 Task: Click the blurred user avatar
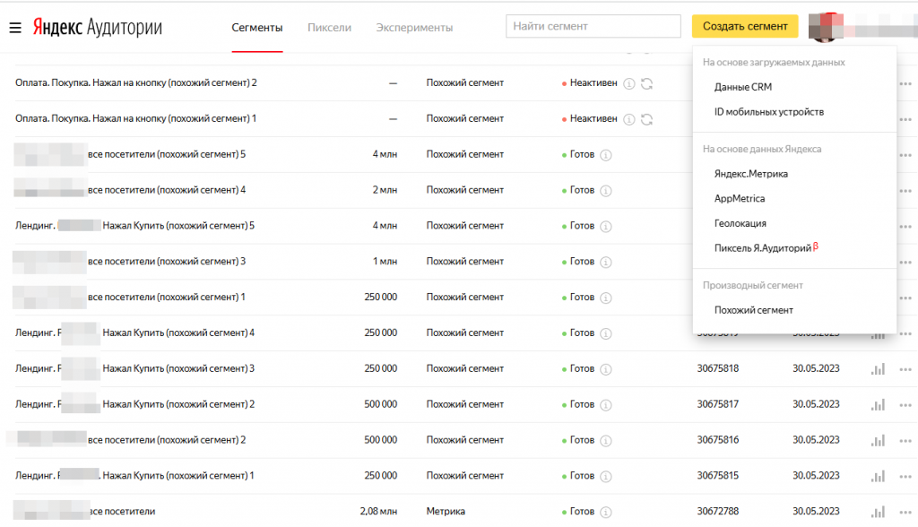pyautogui.click(x=826, y=27)
